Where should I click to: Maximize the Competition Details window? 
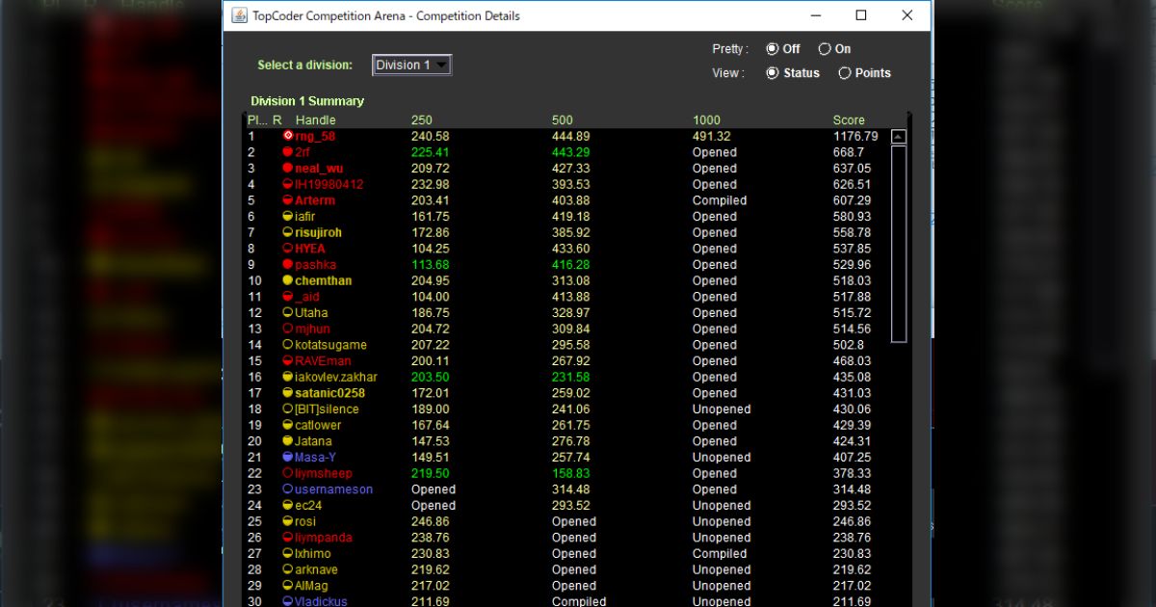click(861, 15)
